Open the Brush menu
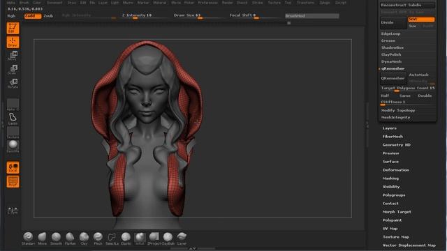This screenshot has width=447, height=251. point(24,3)
